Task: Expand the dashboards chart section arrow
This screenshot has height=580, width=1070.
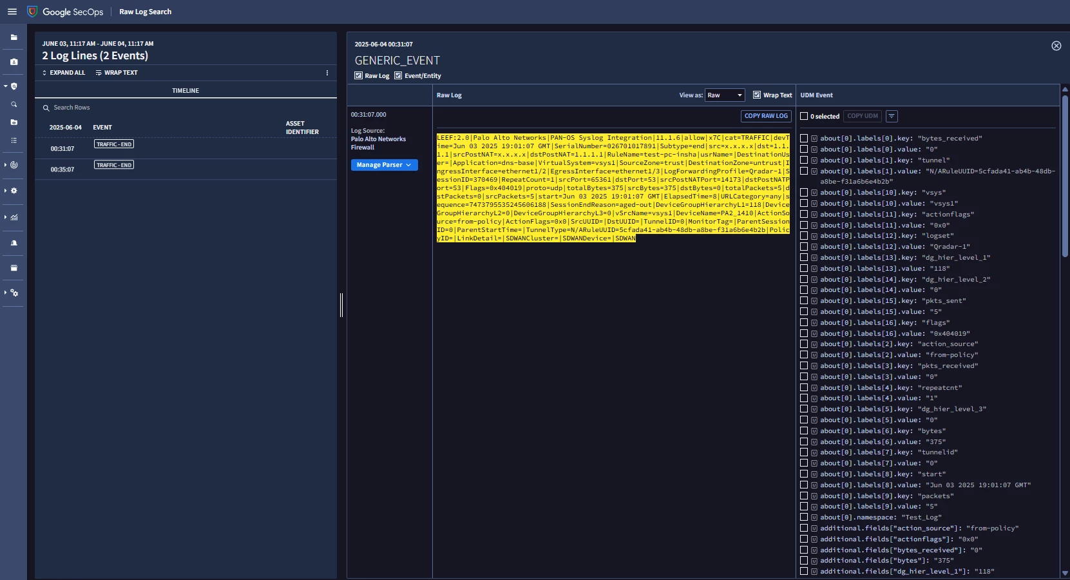Action: (5, 217)
